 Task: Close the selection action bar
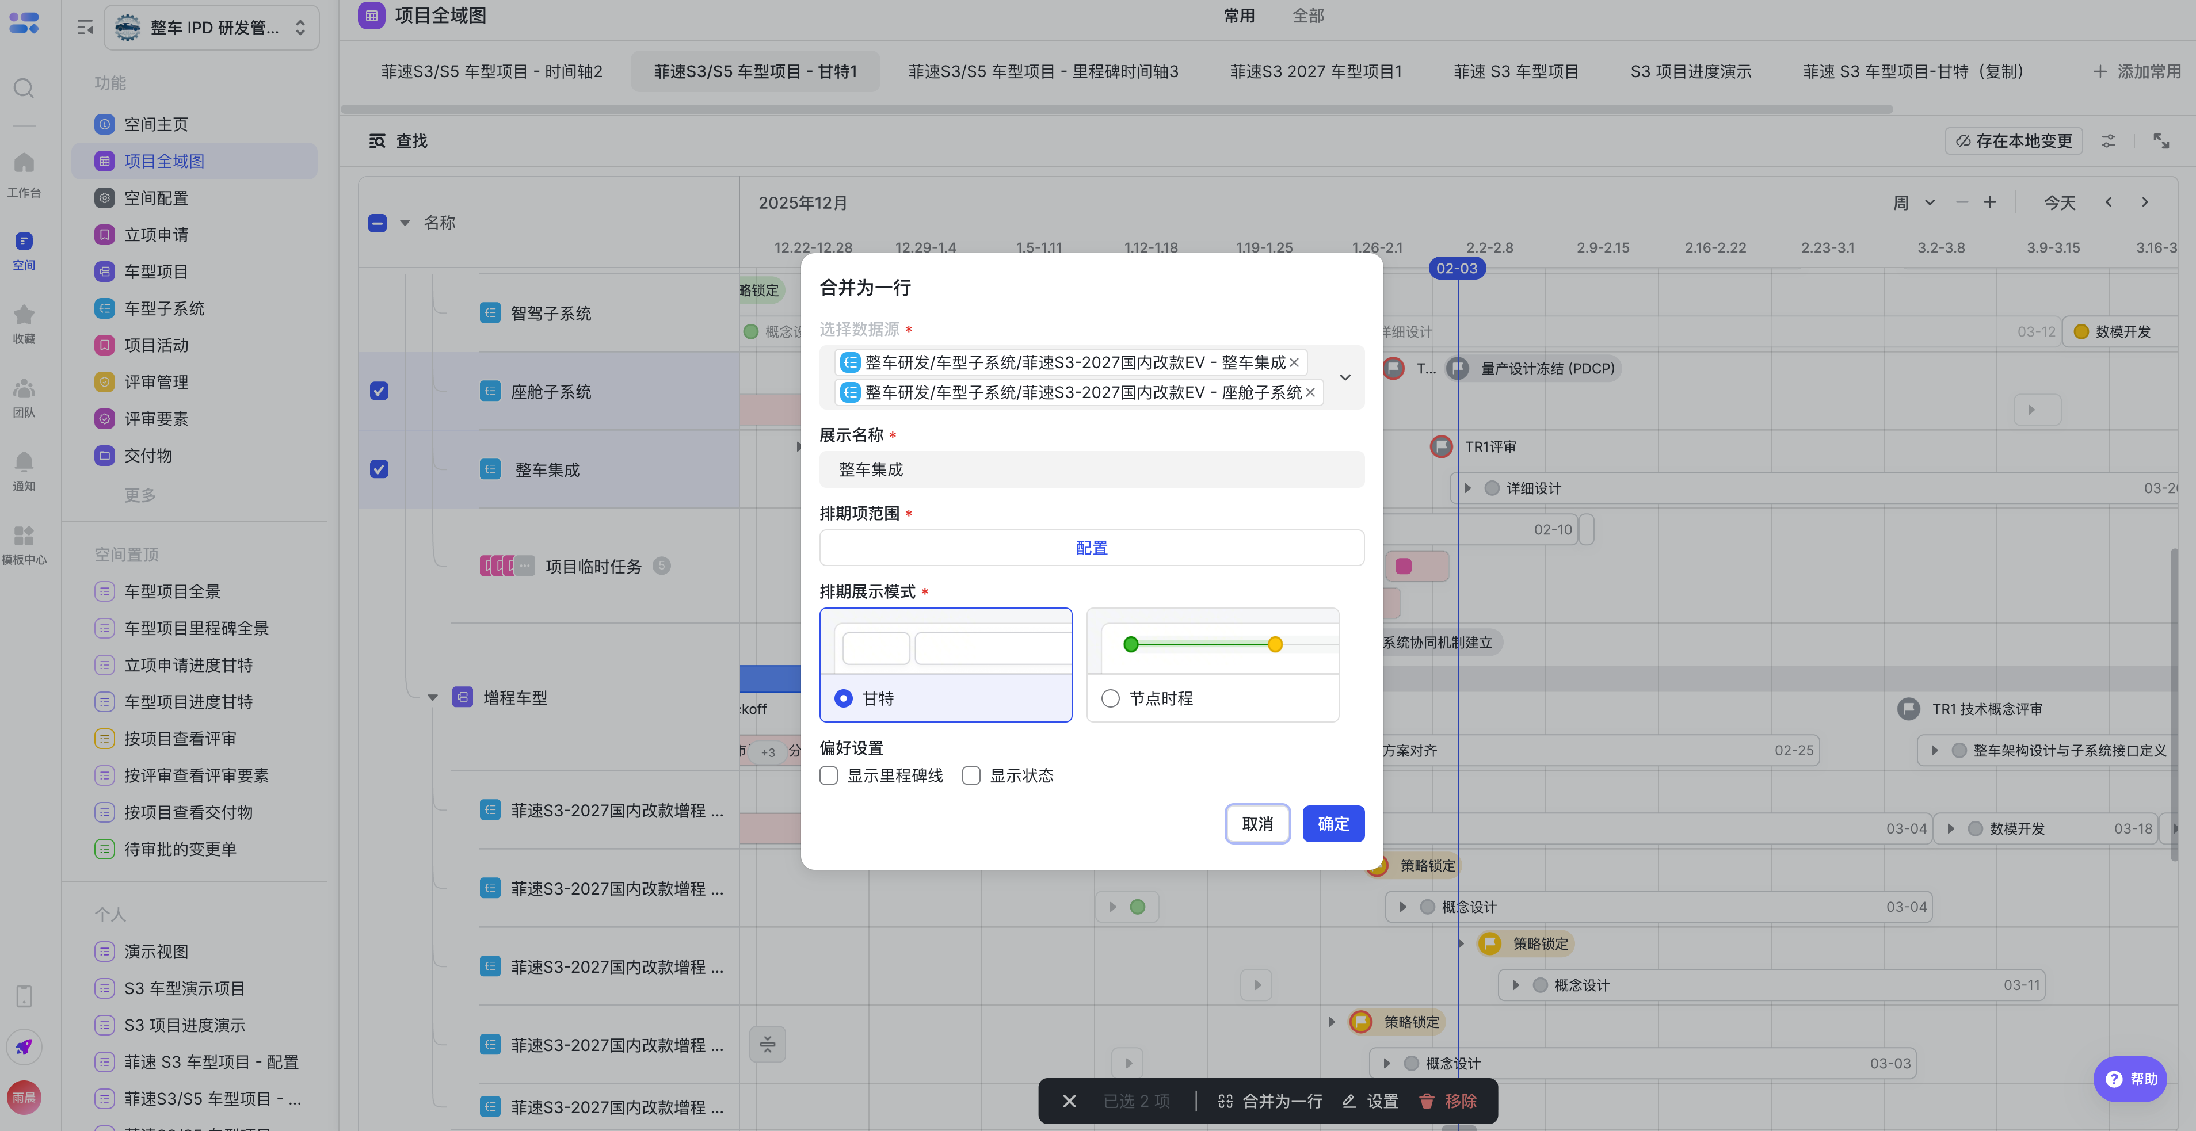click(1069, 1101)
